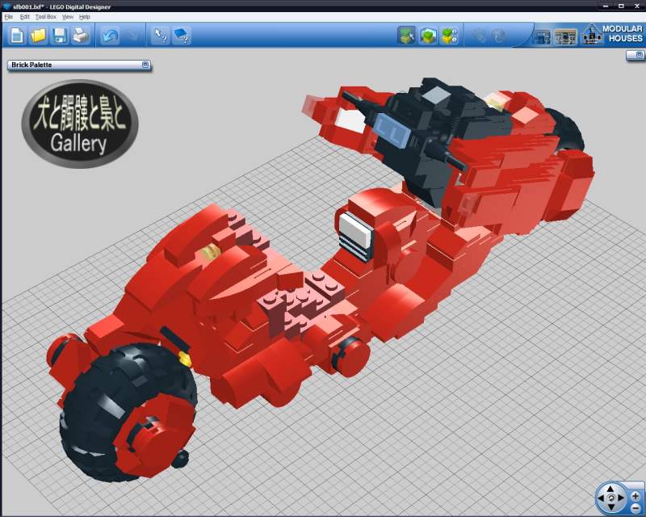Zoom out with the minus button
This screenshot has height=517, width=646.
pos(636,507)
